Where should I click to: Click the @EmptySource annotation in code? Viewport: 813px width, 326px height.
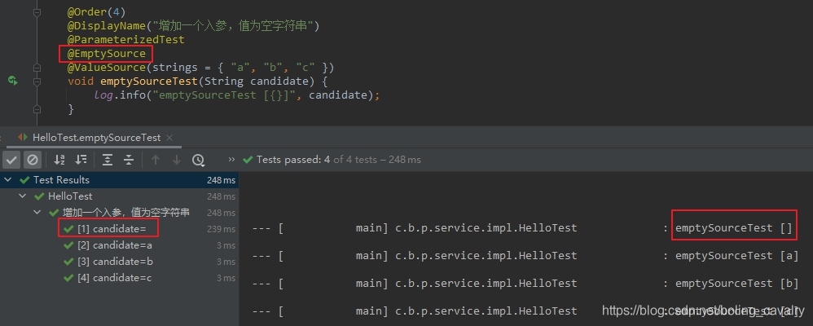click(106, 54)
